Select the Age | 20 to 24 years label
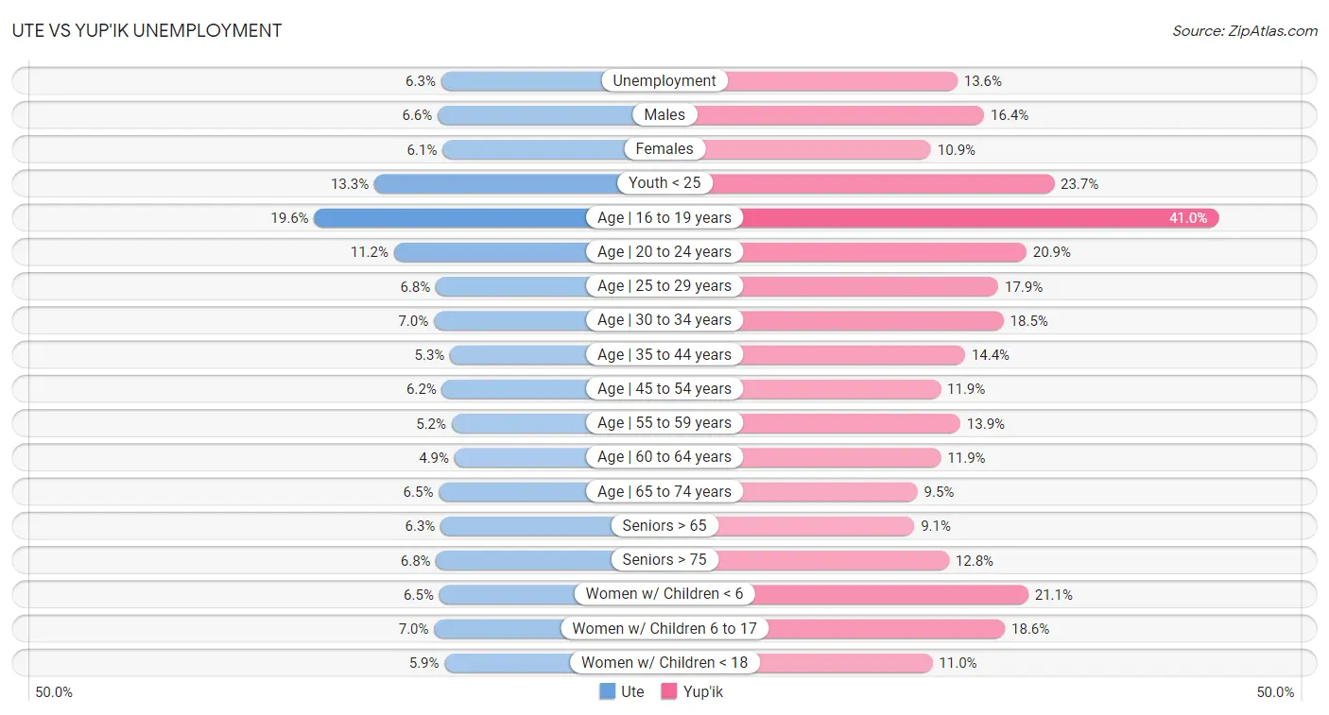1329x715 pixels. [x=664, y=252]
